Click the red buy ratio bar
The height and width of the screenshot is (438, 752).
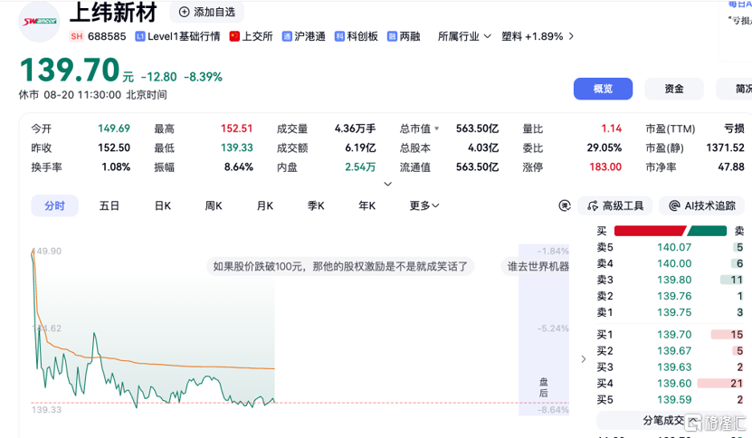[x=650, y=232]
